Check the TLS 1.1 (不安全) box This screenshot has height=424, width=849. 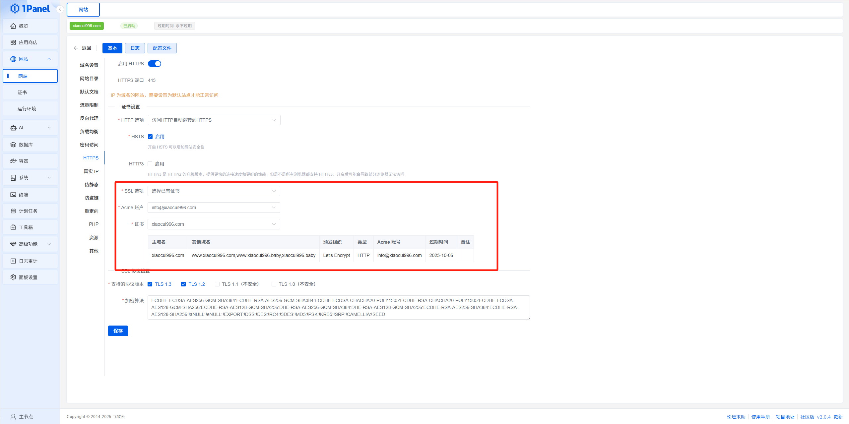[x=217, y=284]
